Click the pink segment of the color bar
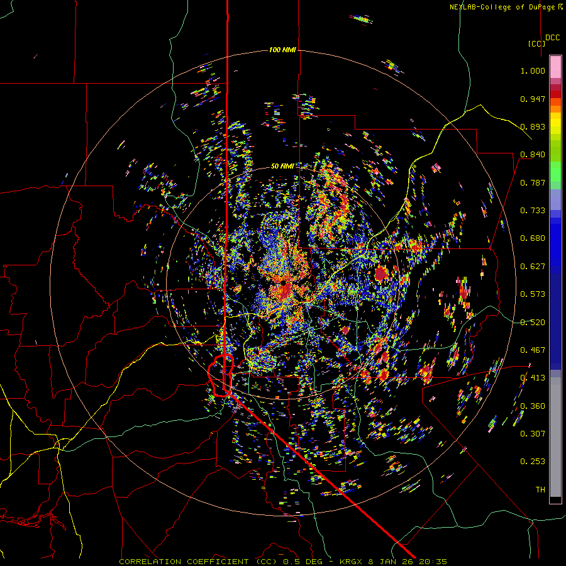The width and height of the screenshot is (566, 566). 555,67
